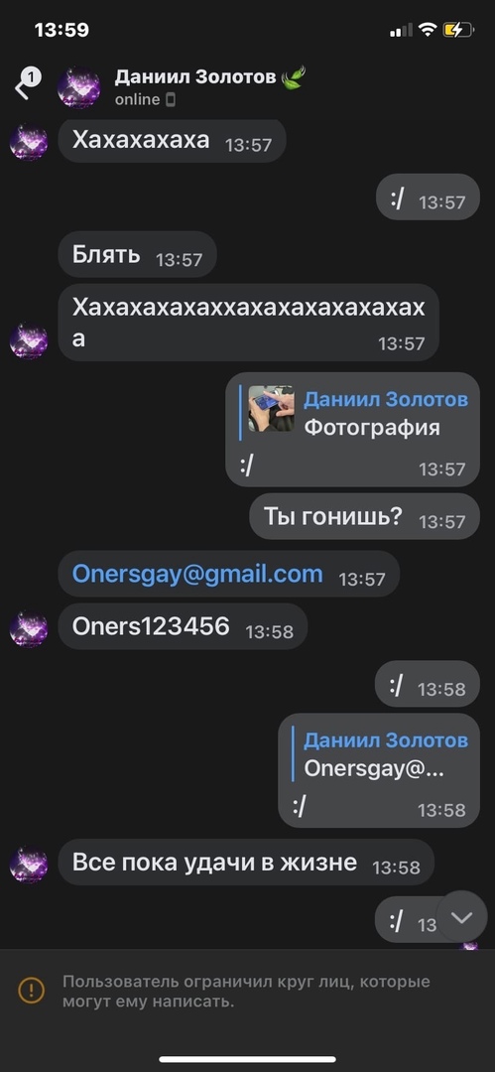Select the Блять message bubble
Viewport: 495px width, 1072px height.
[138, 254]
